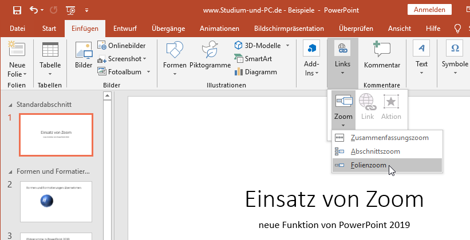Click the Zoom button in Links flyout
The height and width of the screenshot is (240, 470).
(343, 110)
